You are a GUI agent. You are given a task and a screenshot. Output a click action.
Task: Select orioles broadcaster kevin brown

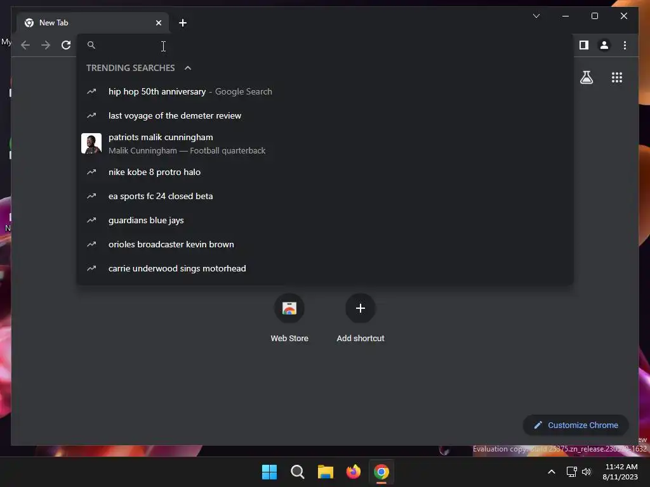(x=325, y=244)
